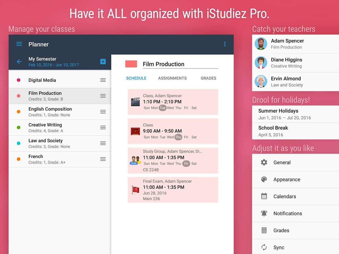The height and width of the screenshot is (254, 339).
Task: Toggle Fri in the Study Group schedule
Action: pos(186,164)
